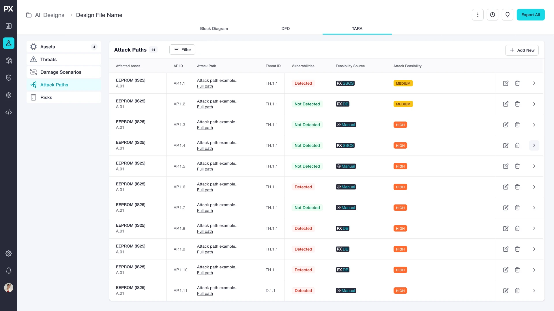Image resolution: width=554 pixels, height=311 pixels.
Task: Open the user profile avatar
Action: point(9,288)
